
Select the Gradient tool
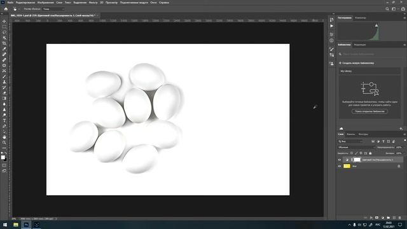(x=4, y=99)
